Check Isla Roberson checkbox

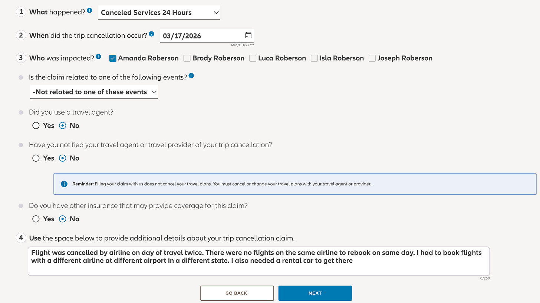(x=315, y=58)
